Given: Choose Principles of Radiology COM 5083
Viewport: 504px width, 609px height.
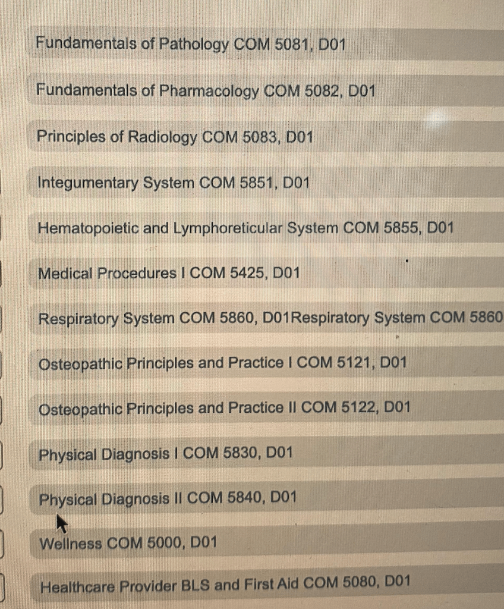Looking at the screenshot, I should (x=175, y=137).
